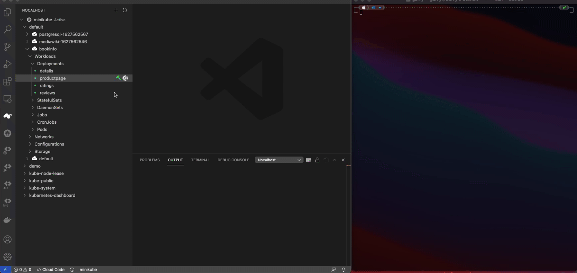The image size is (577, 273).
Task: Maximize the bottom panel size
Action: 334,160
